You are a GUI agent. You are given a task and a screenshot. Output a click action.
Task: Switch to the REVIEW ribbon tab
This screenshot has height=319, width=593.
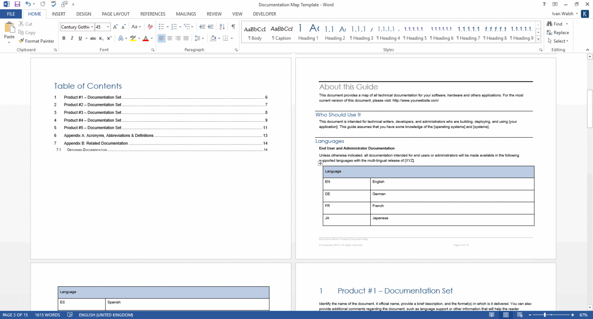[x=214, y=14]
